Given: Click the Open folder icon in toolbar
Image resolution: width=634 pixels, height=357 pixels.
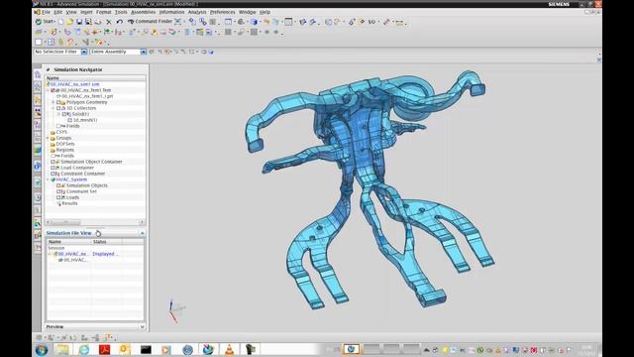Looking at the screenshot, I should (70, 22).
